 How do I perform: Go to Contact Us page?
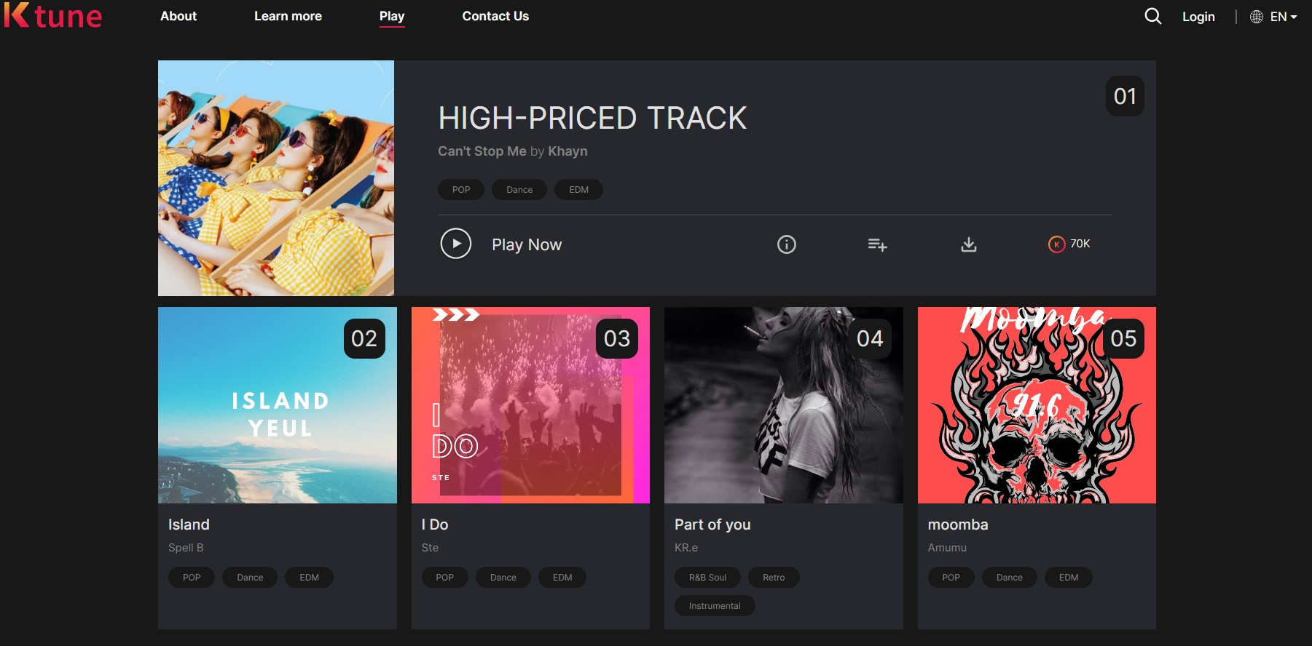pyautogui.click(x=495, y=16)
